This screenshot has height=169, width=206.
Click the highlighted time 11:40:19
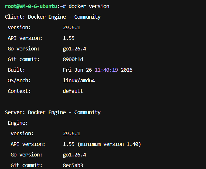tap(106, 70)
